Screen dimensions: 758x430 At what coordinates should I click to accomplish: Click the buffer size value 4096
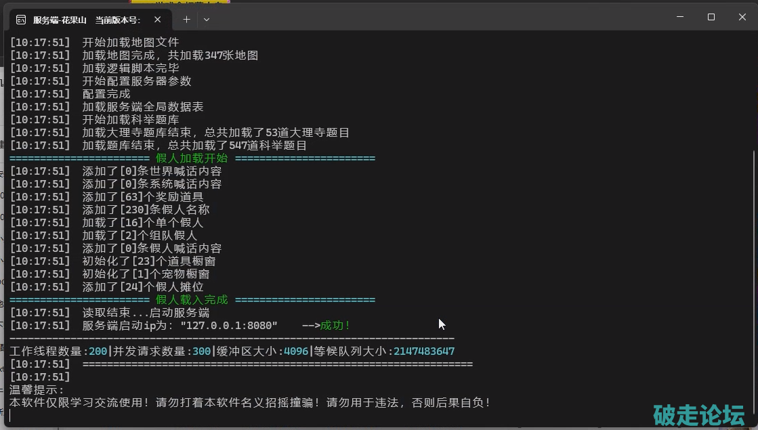click(x=296, y=351)
